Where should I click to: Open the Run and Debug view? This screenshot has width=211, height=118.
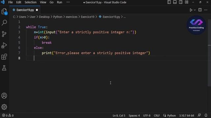(4, 45)
